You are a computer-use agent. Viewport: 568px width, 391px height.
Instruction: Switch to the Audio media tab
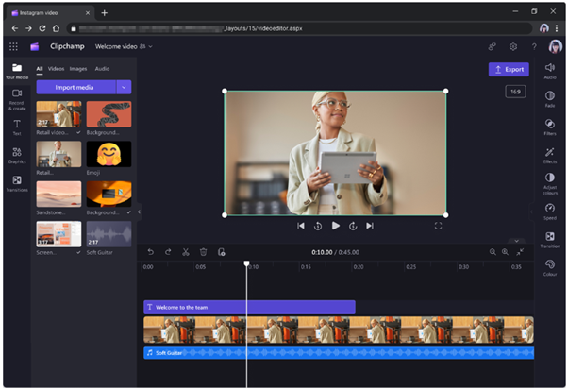click(x=102, y=69)
